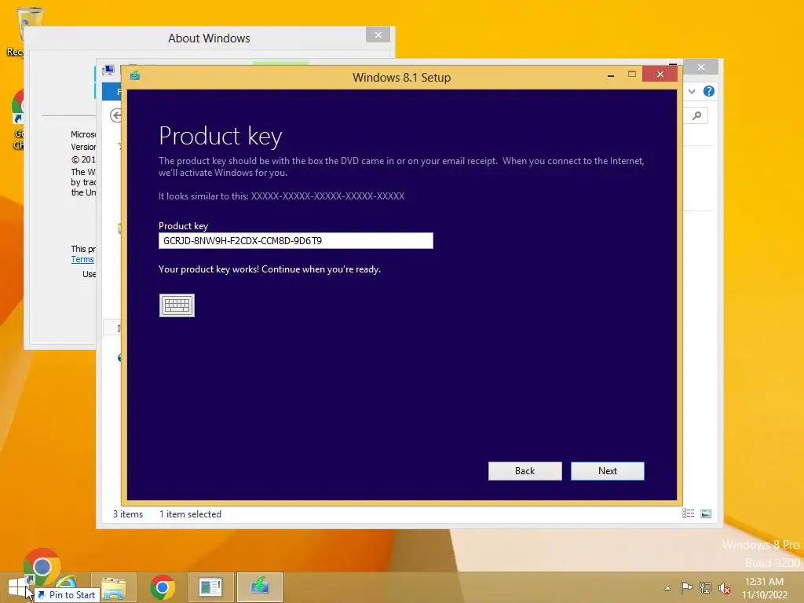Open the Terms link in About Windows
This screenshot has height=603, width=804.
82,259
